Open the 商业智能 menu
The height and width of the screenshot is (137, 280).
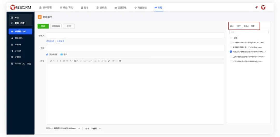click(141, 8)
